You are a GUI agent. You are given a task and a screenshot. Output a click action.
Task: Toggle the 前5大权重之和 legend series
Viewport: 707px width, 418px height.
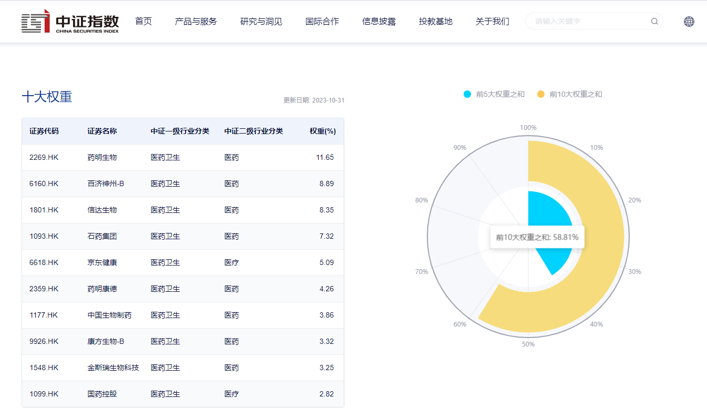pos(494,94)
